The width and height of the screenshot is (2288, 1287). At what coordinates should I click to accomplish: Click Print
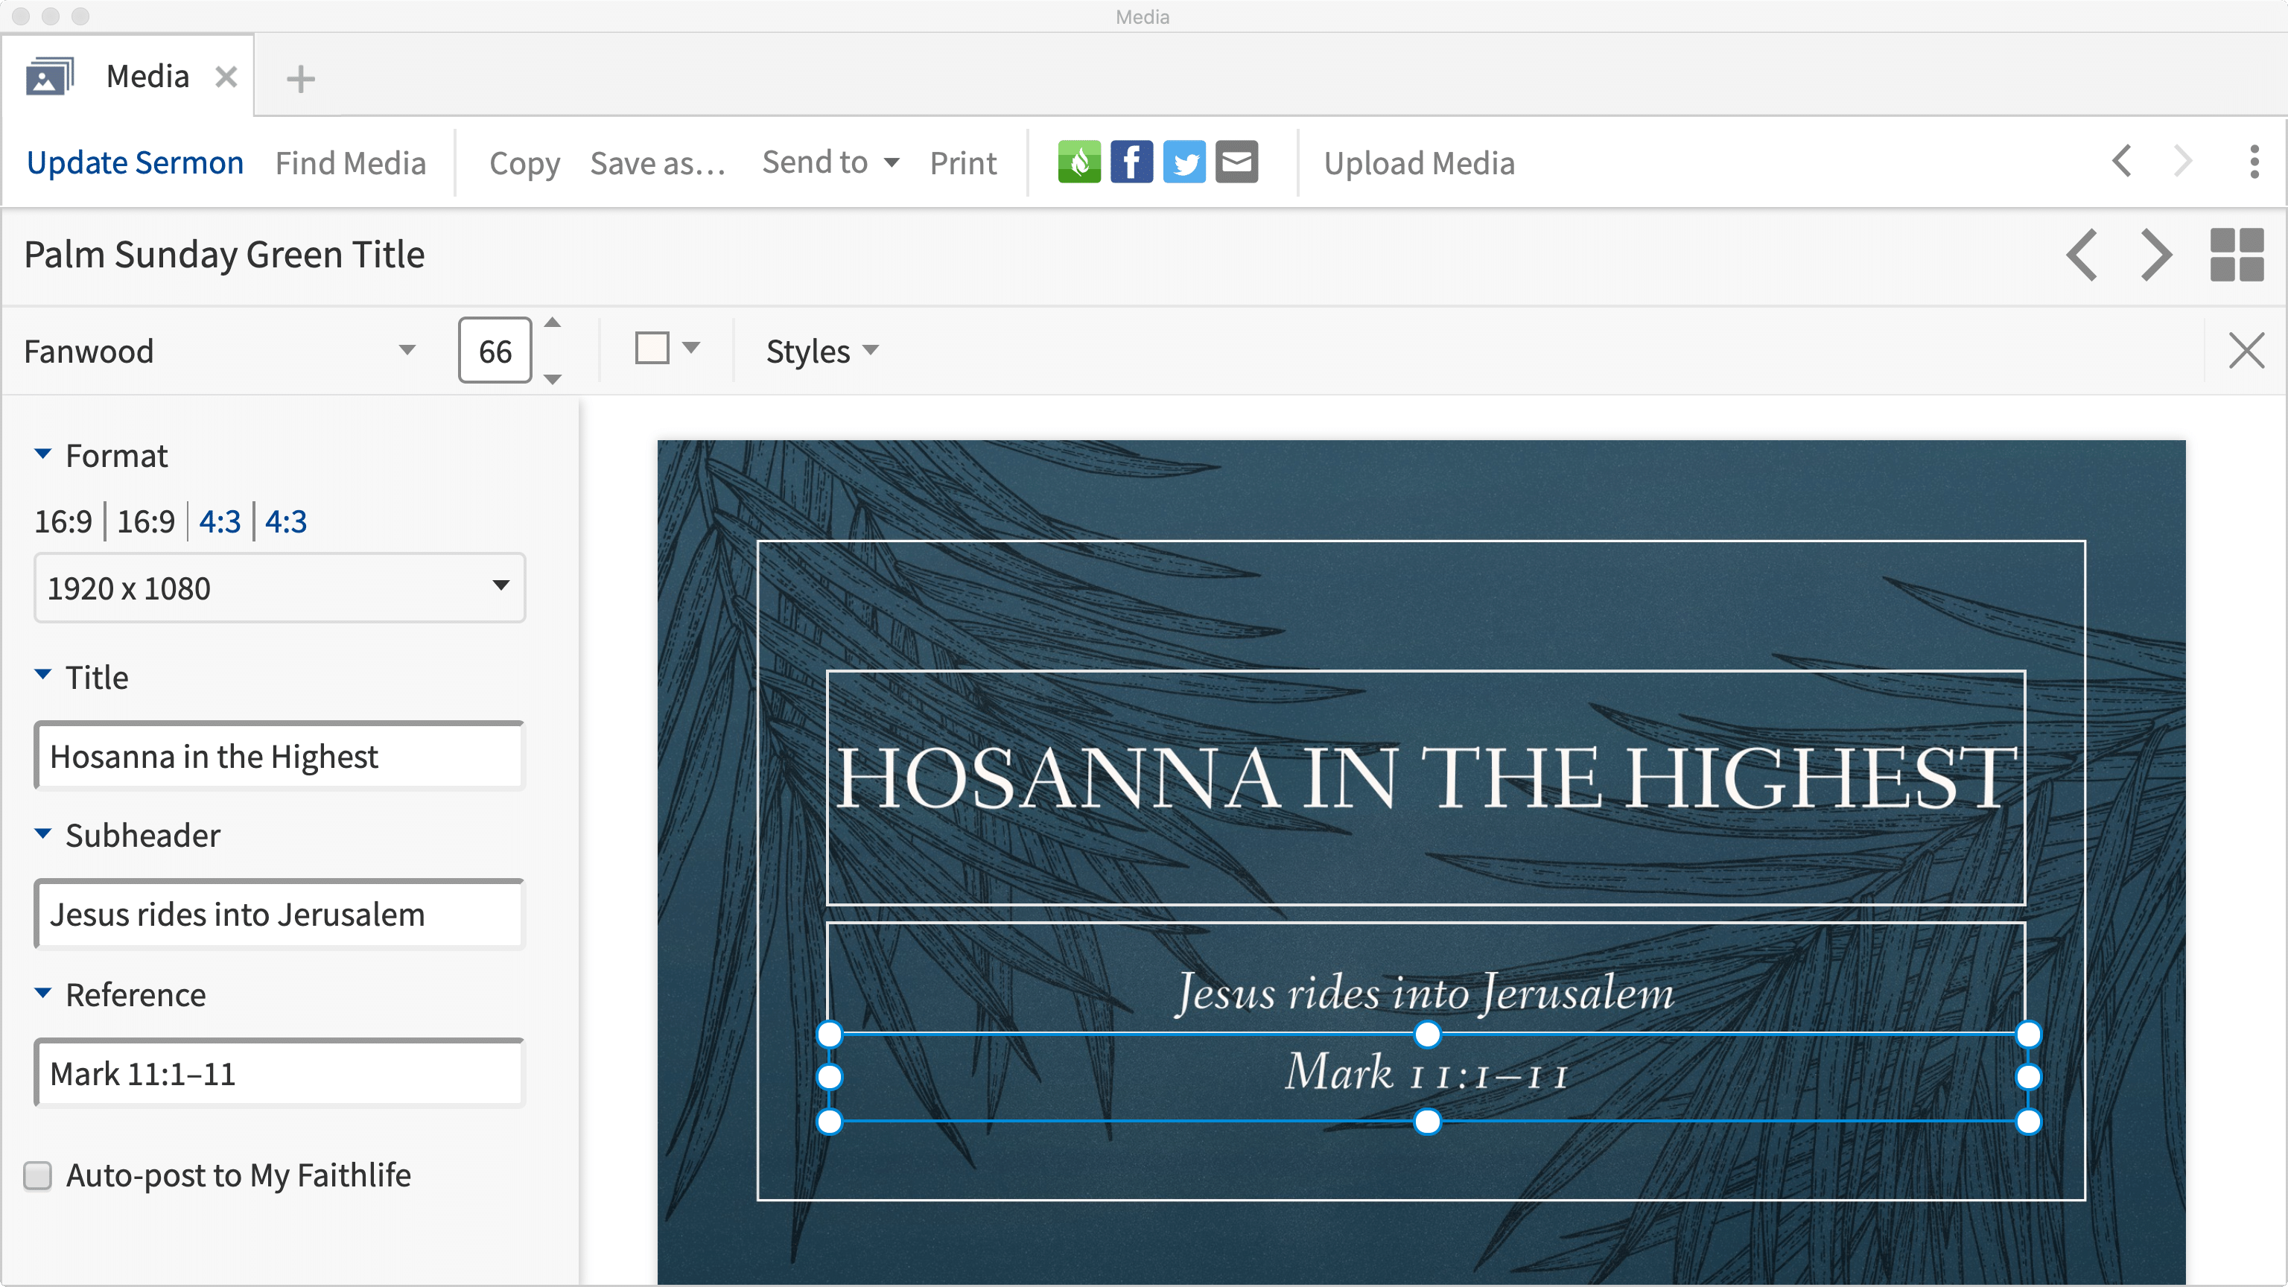click(x=964, y=162)
